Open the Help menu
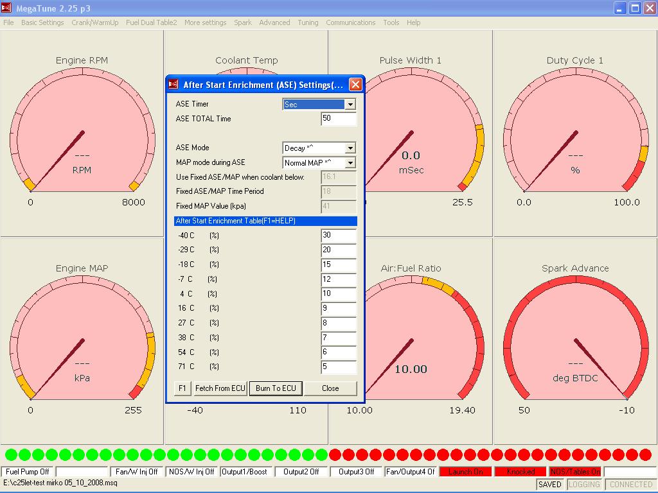The height and width of the screenshot is (493, 658). coord(413,22)
